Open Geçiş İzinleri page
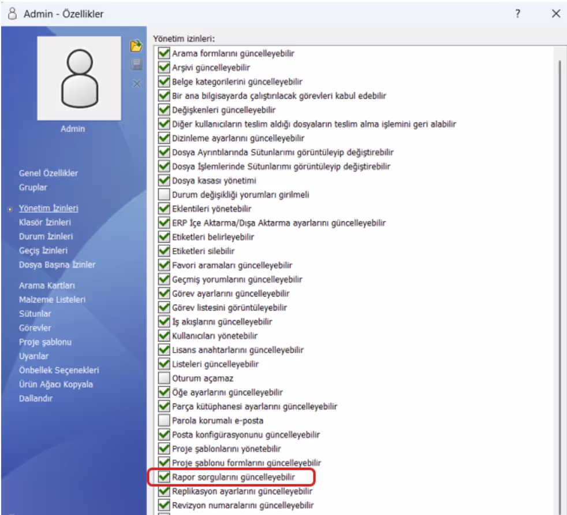Viewport: 567px width, 515px height. [x=43, y=250]
